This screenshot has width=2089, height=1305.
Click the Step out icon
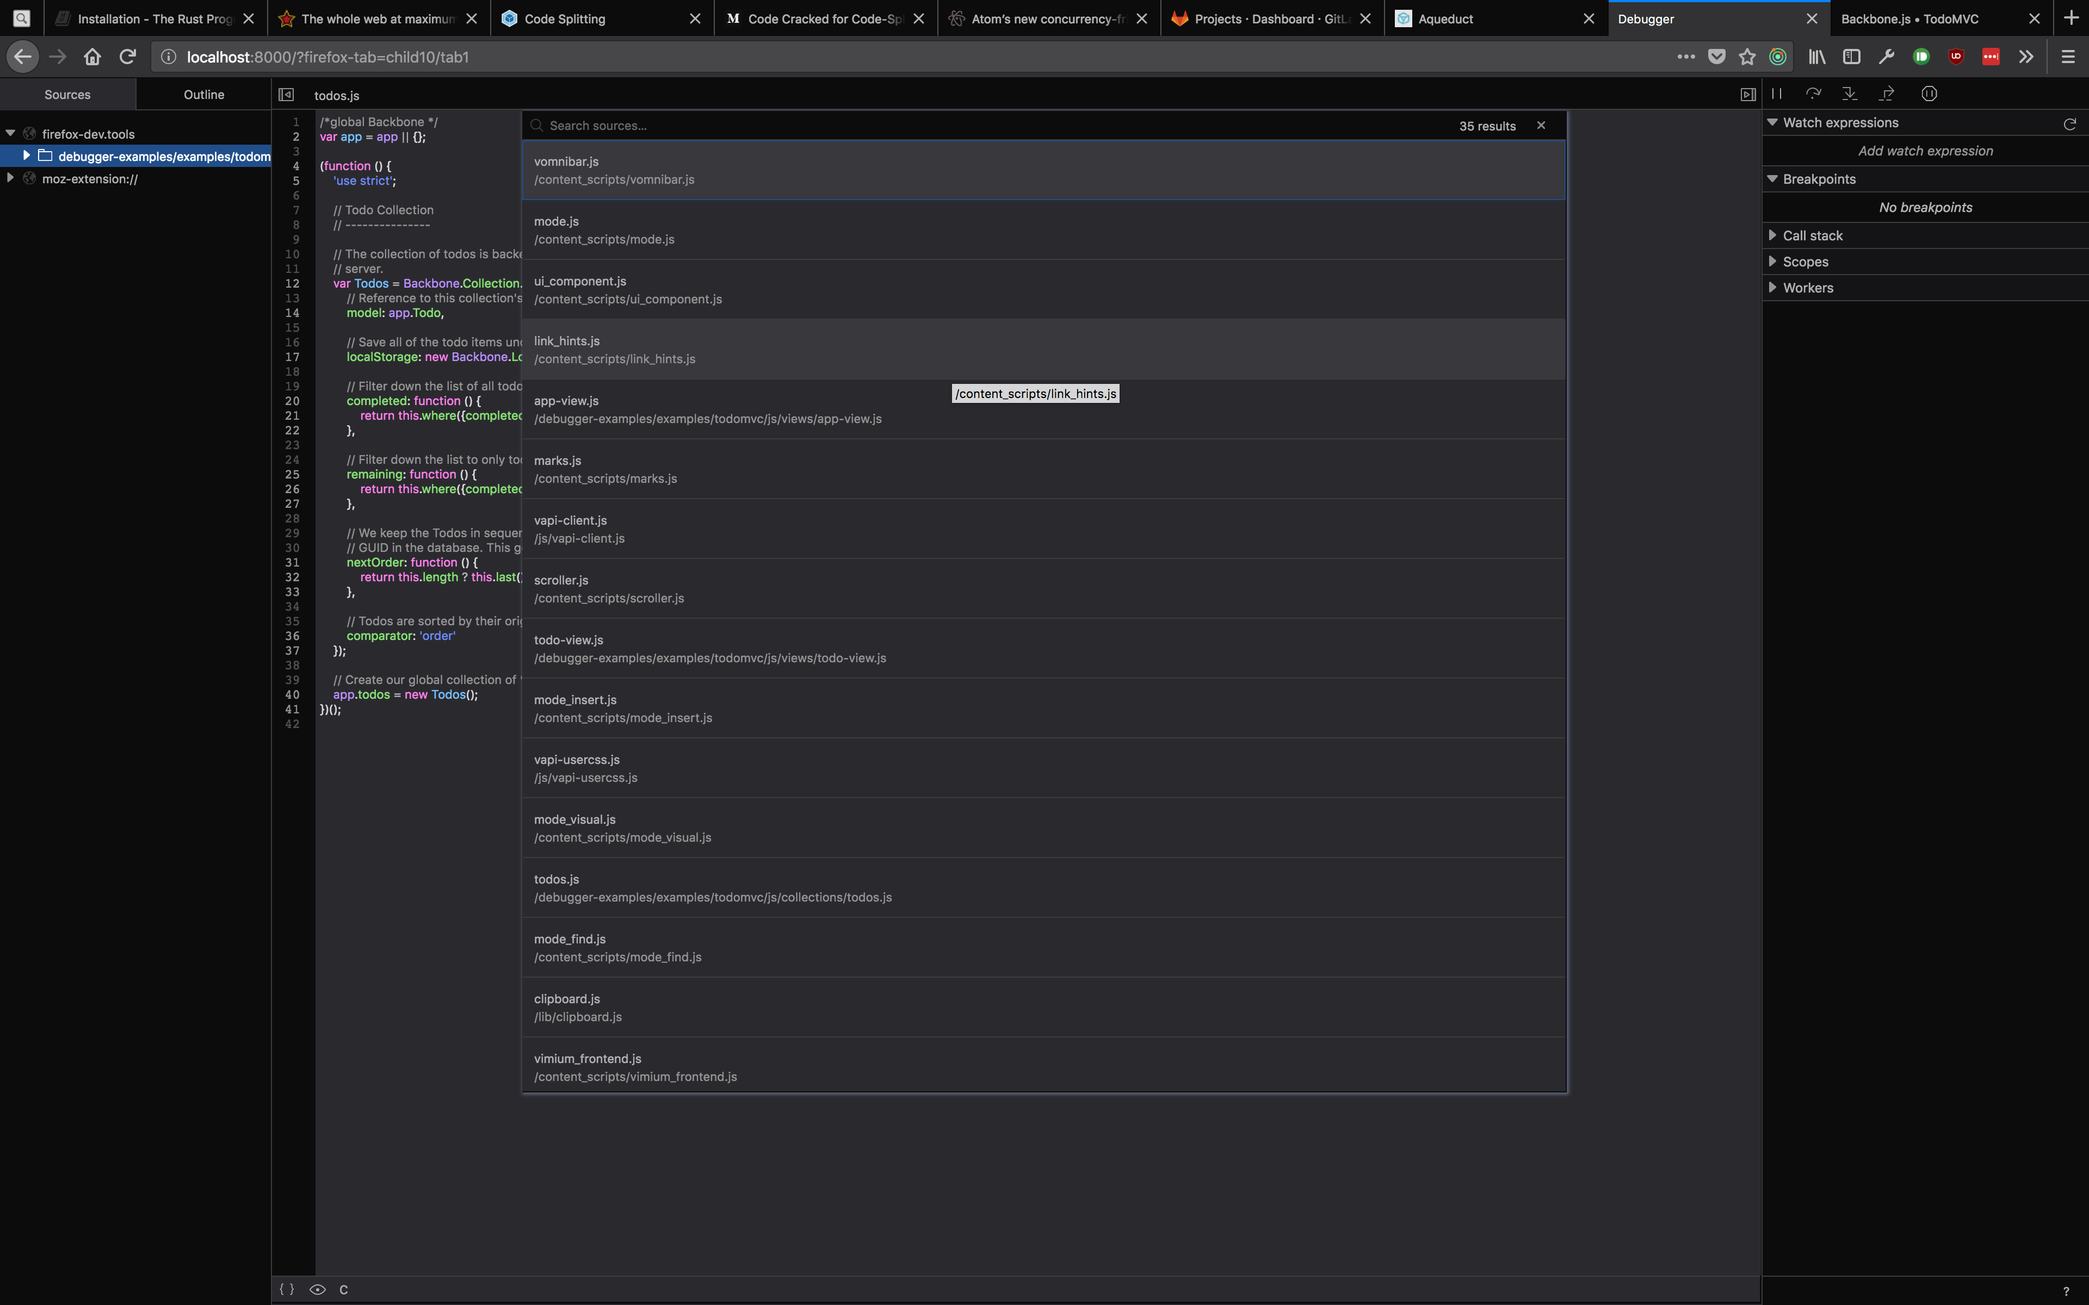[x=1887, y=93]
